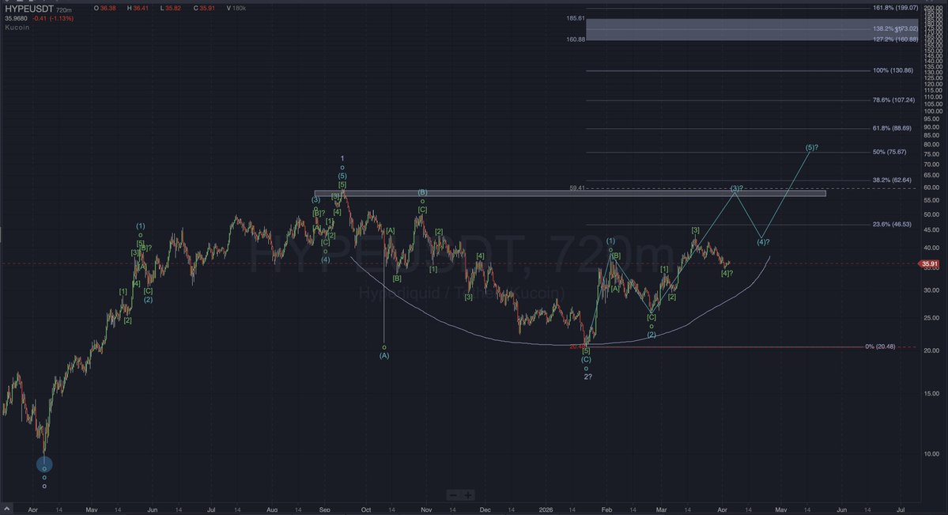The height and width of the screenshot is (515, 948).
Task: Open the HYPEUSDT symbol search
Action: pos(28,9)
